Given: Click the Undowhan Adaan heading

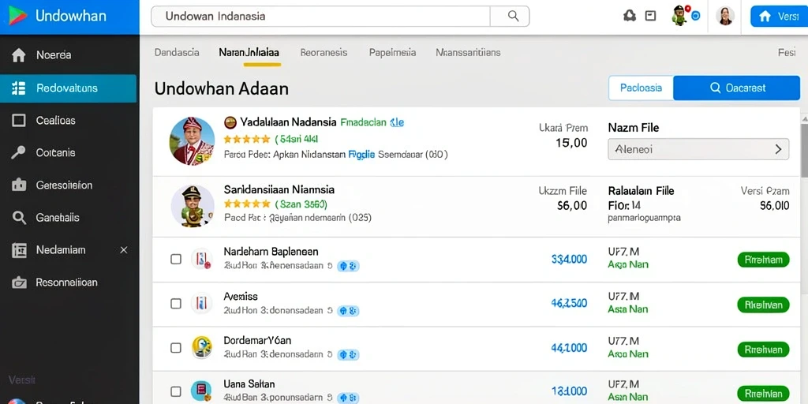Looking at the screenshot, I should 221,88.
